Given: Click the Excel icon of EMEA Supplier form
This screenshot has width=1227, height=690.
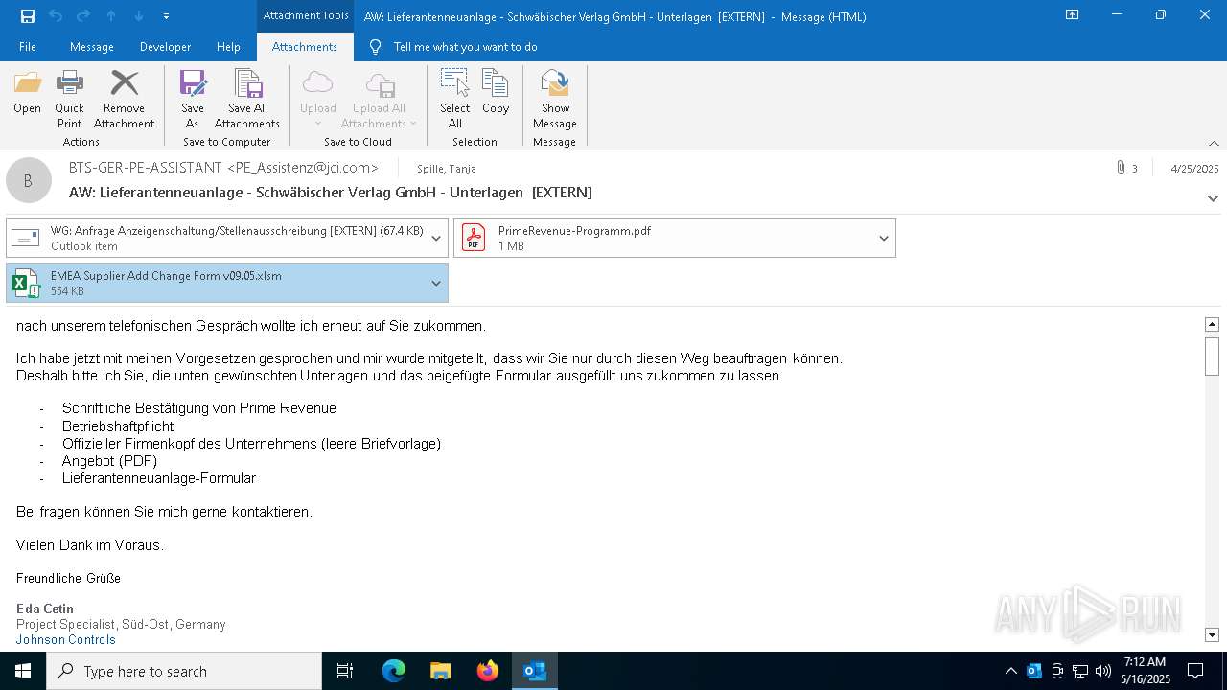Looking at the screenshot, I should point(26,283).
